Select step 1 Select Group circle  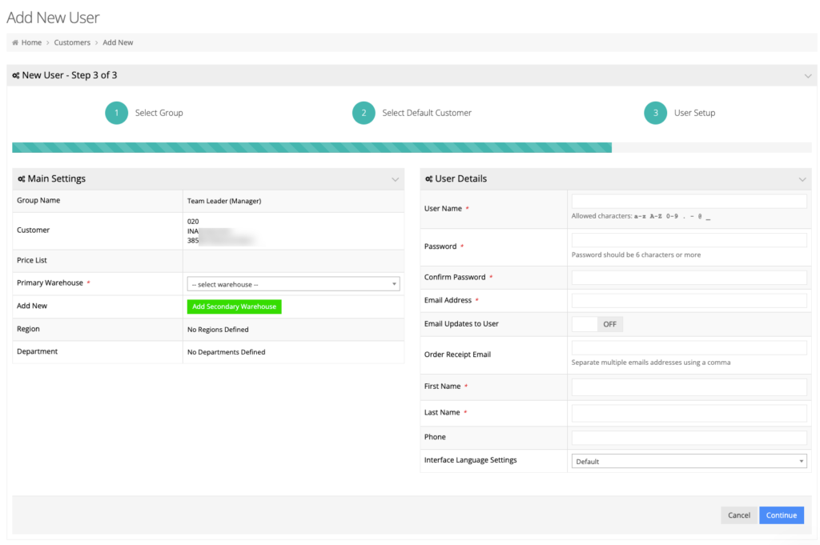pyautogui.click(x=116, y=113)
